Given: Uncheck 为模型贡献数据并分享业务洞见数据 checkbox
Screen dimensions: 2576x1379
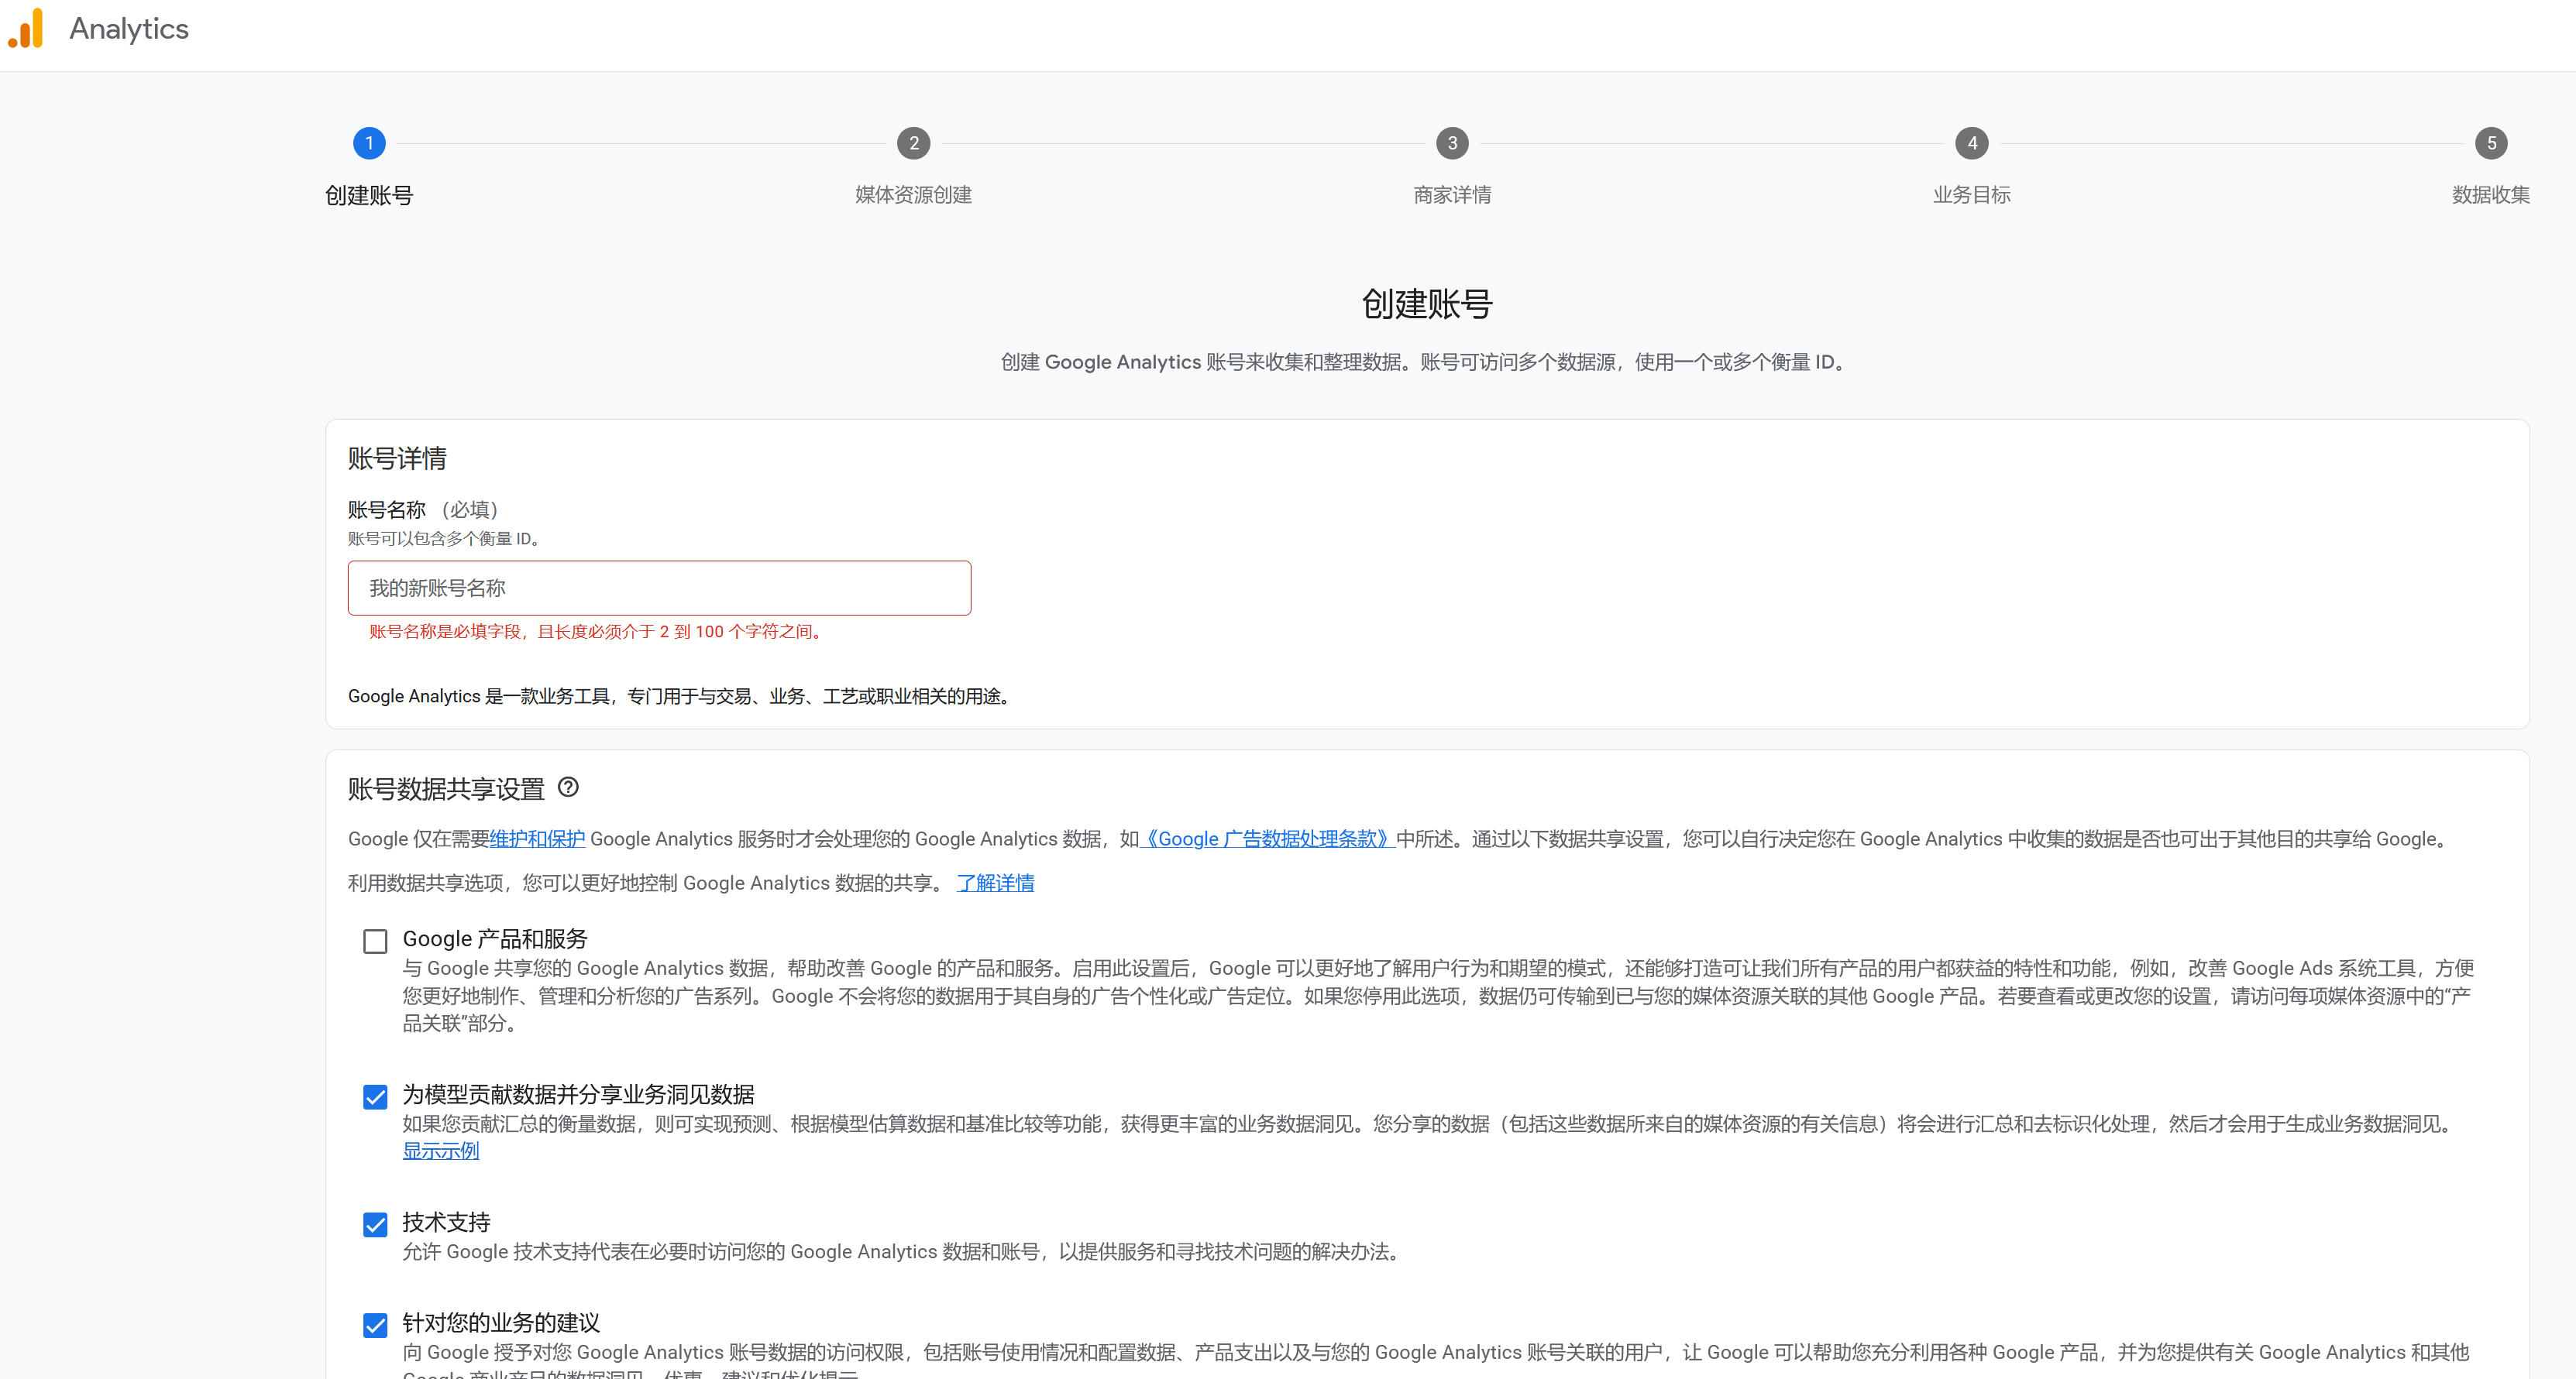Looking at the screenshot, I should click(x=375, y=1096).
